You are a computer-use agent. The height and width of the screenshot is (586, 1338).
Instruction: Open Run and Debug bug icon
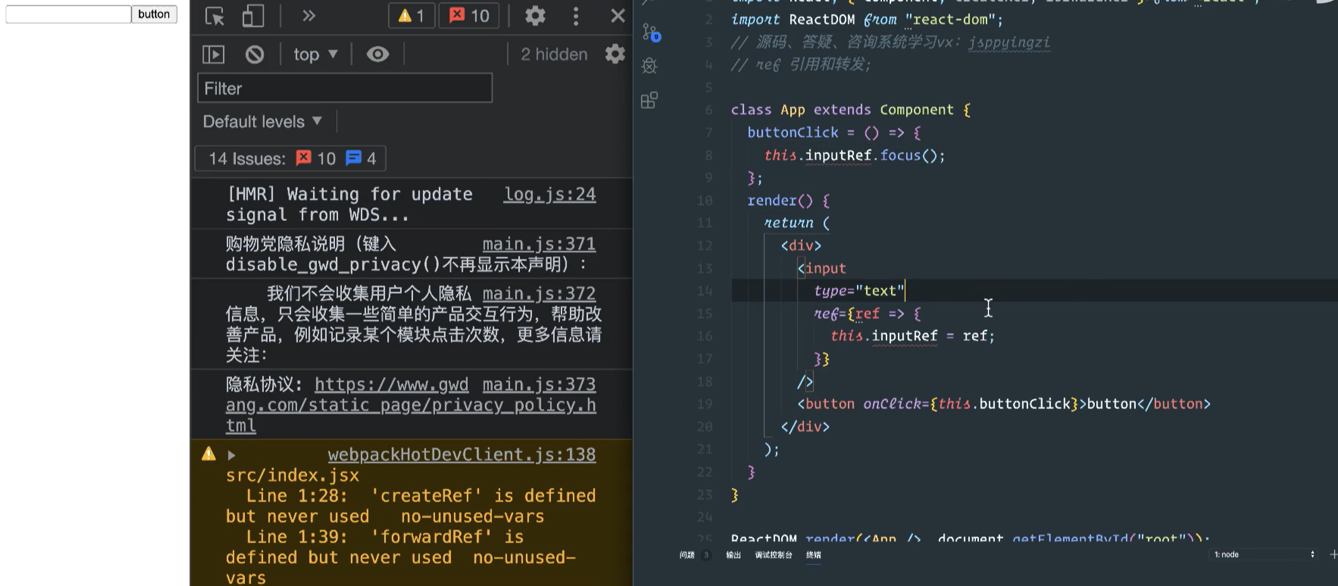649,66
